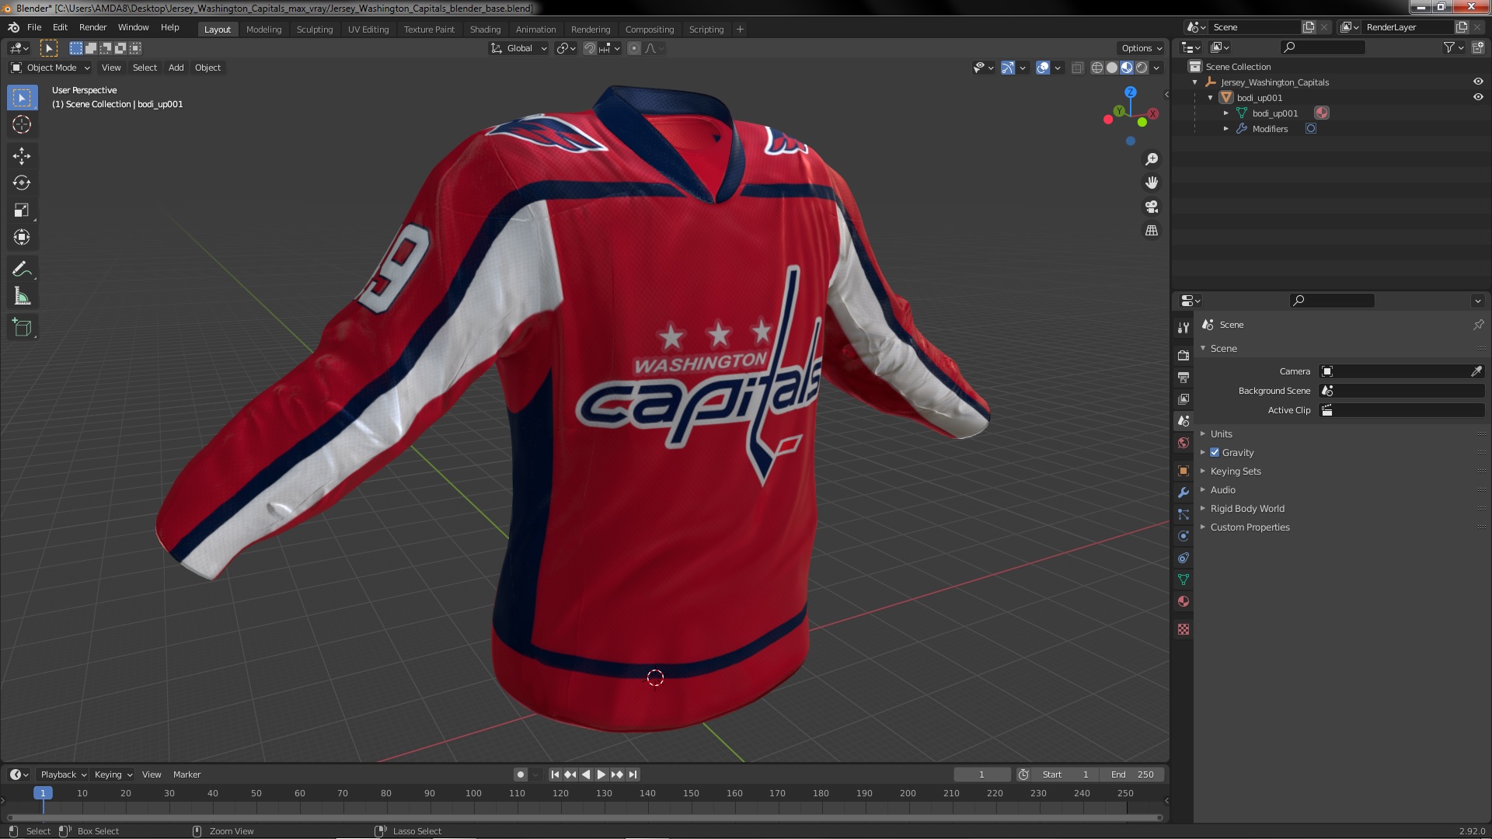Screen dimensions: 1492x839
Task: Toggle auto keying record button
Action: coord(520,775)
